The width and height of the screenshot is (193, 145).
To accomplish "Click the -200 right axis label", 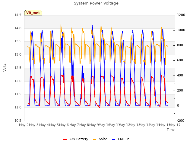I will (181, 121).
